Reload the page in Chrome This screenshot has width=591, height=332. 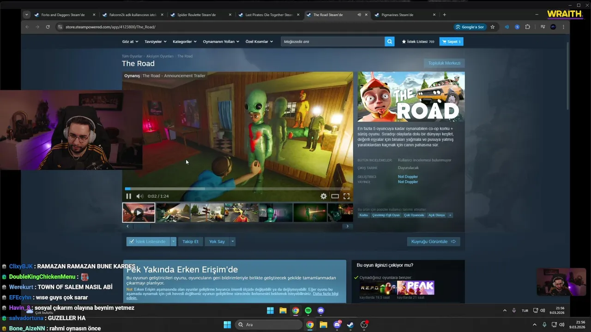click(48, 27)
